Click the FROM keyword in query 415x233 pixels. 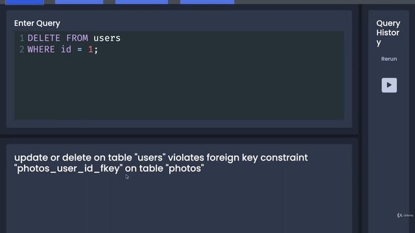[x=77, y=38]
